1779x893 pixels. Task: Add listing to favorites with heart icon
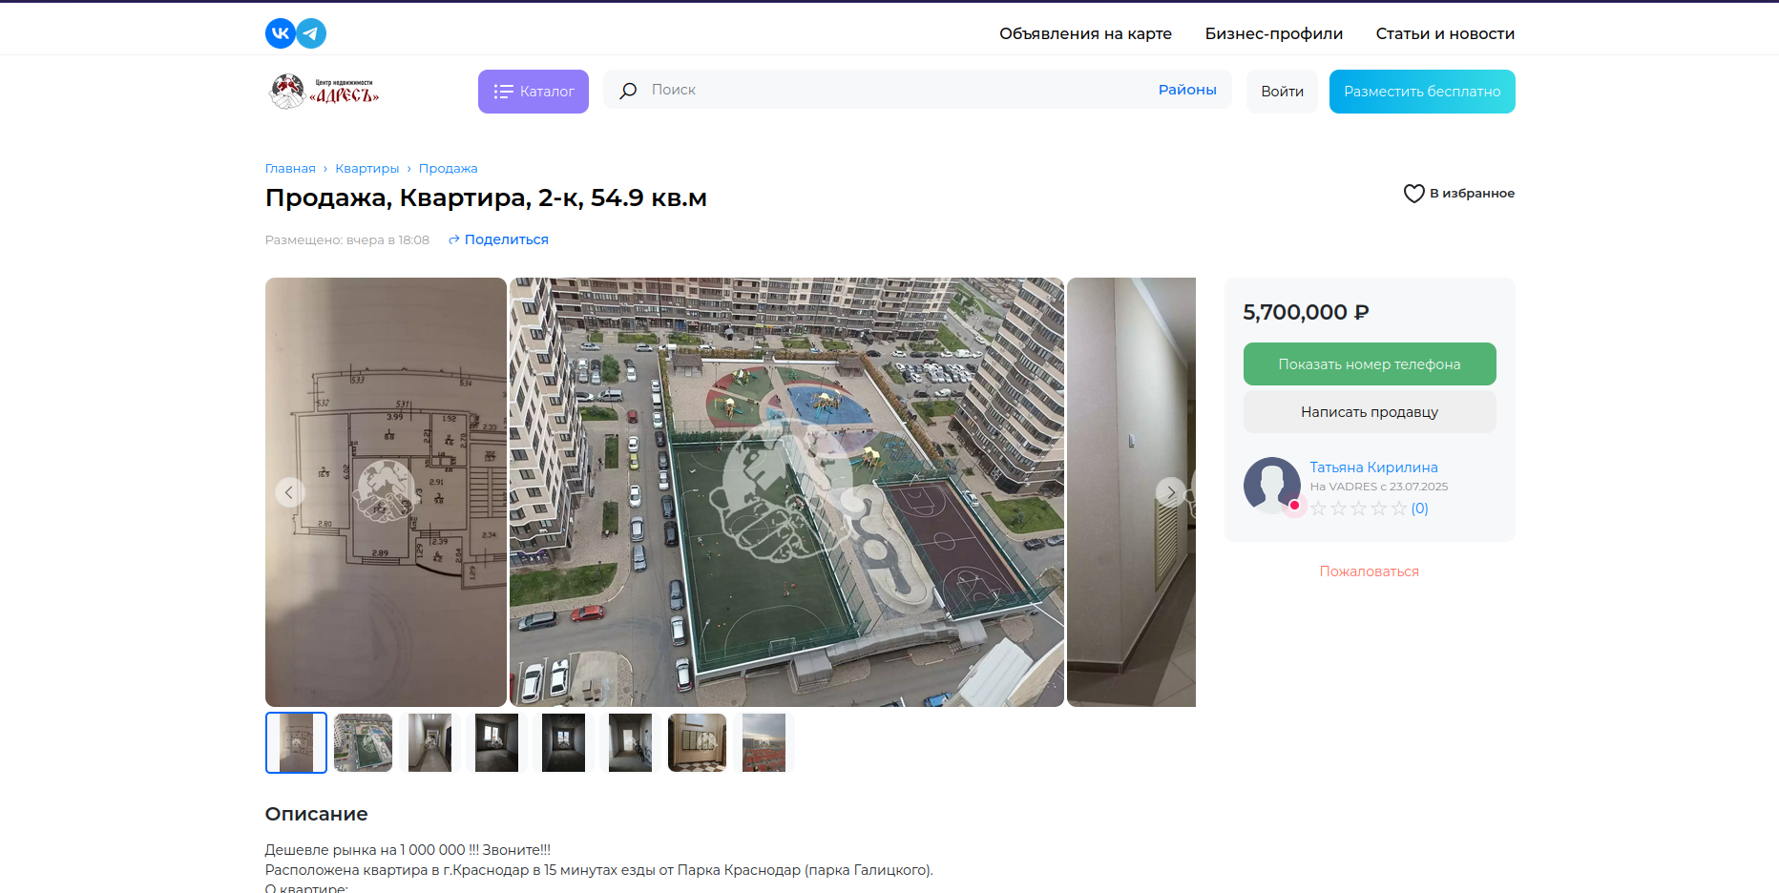[x=1413, y=194]
